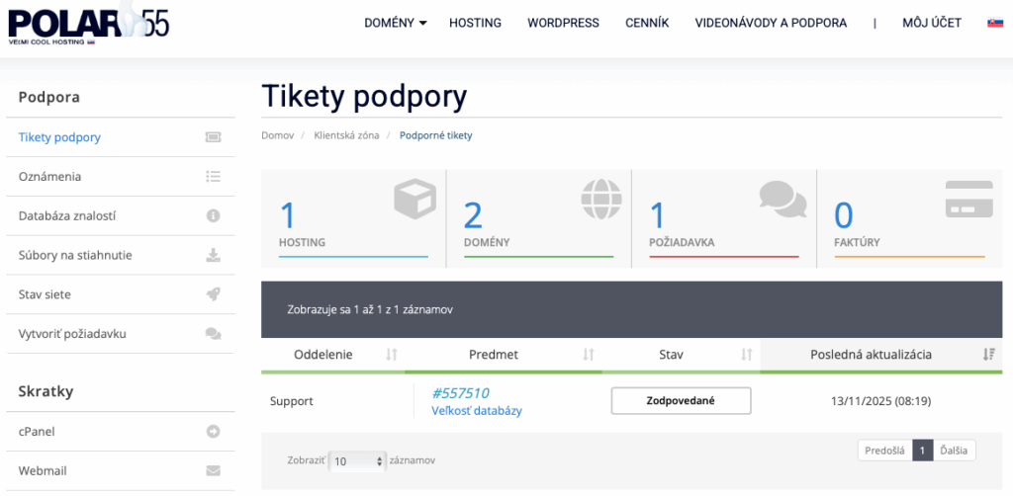
Task: Click the sort arrows icon in Oddelenie header
Action: (392, 355)
